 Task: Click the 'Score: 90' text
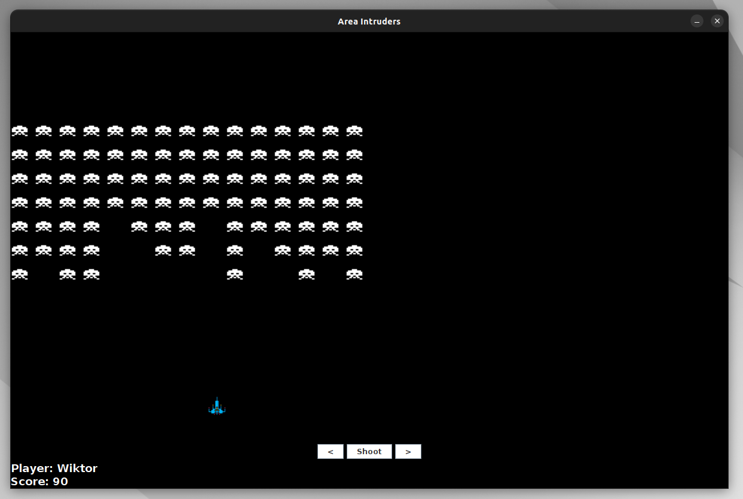tap(39, 482)
